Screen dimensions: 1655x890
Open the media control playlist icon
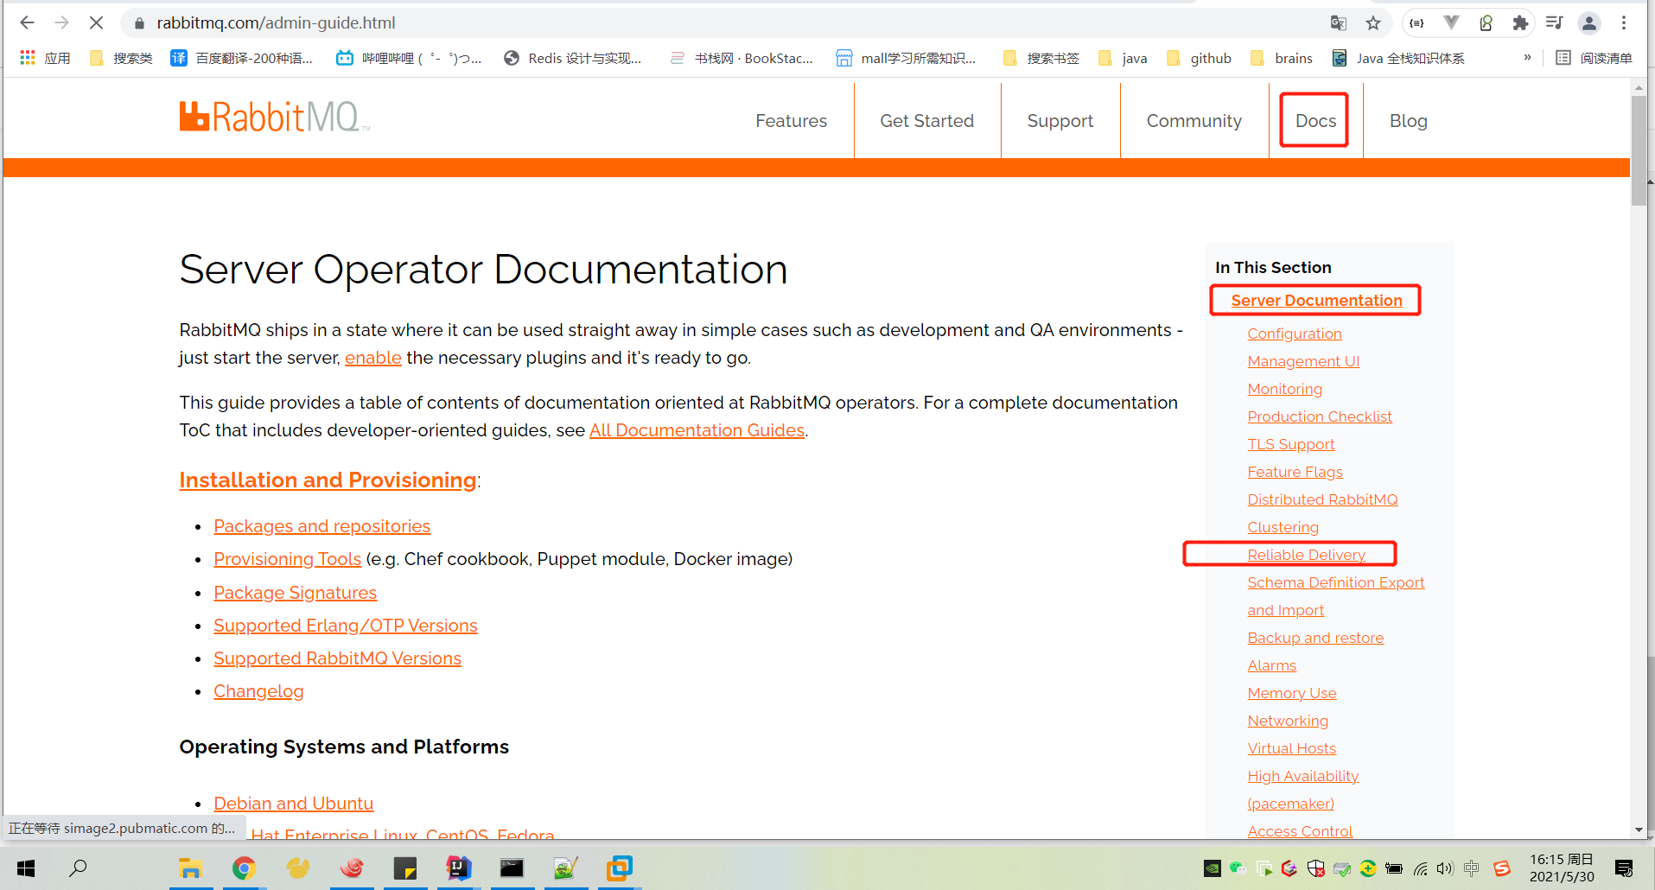click(1554, 23)
